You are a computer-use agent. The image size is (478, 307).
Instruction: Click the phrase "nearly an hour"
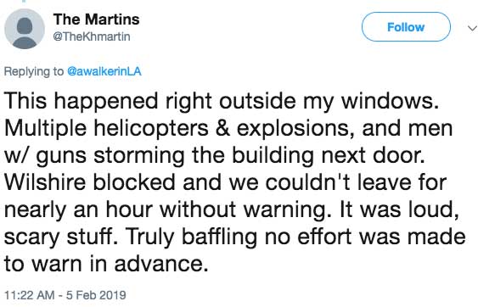[x=78, y=209]
